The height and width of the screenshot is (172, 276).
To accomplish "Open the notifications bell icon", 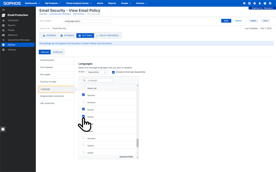I will 260,3.
